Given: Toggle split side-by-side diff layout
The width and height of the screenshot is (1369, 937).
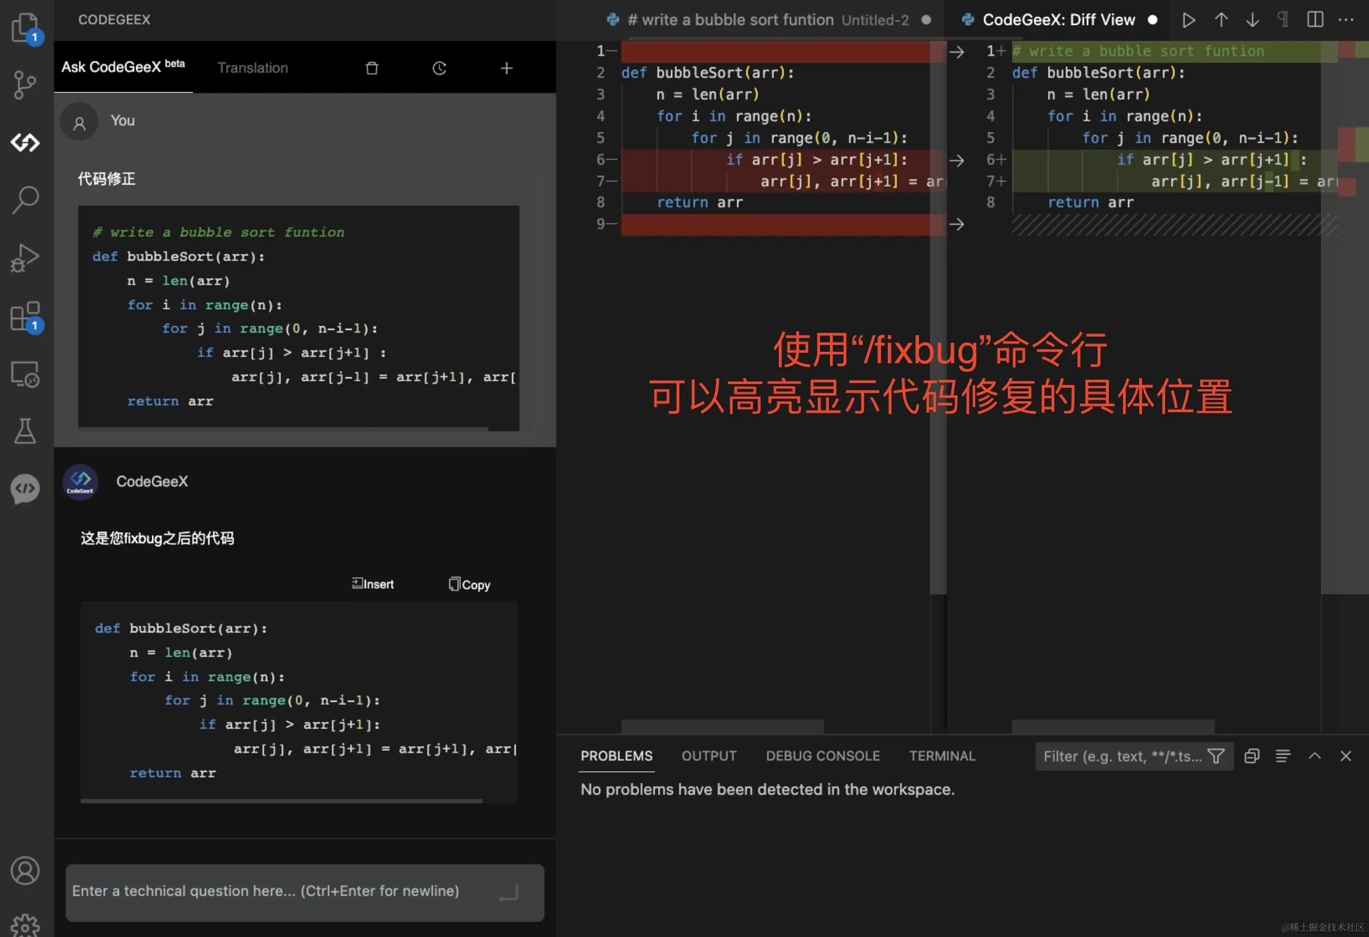Looking at the screenshot, I should 1315,19.
